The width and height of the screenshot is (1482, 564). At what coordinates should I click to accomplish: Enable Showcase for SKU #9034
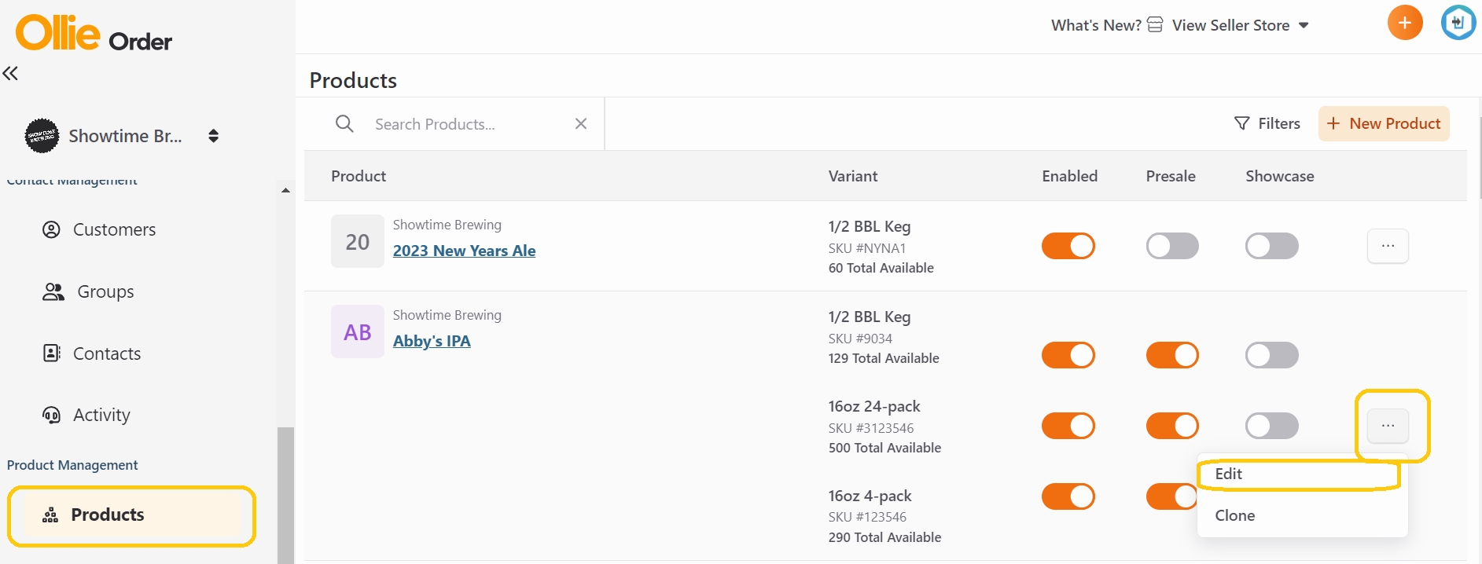1272,355
